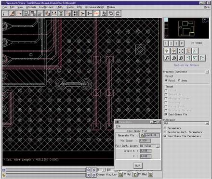Open the Padstack dropdown showing Out

pyautogui.click(x=186, y=123)
